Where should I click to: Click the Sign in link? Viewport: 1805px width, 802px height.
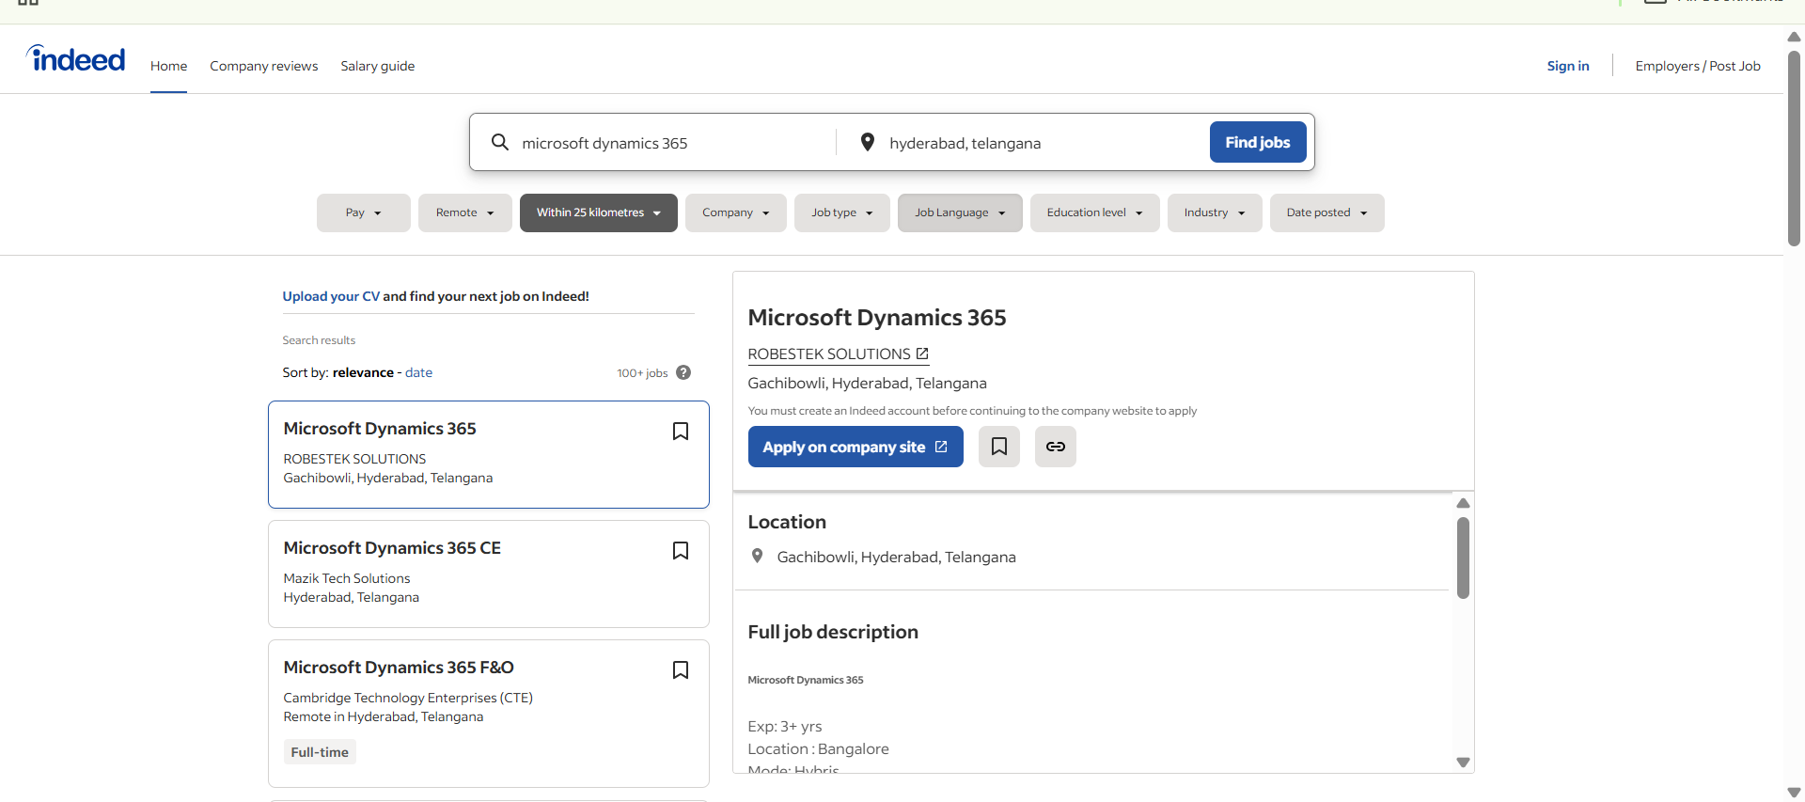coord(1568,66)
